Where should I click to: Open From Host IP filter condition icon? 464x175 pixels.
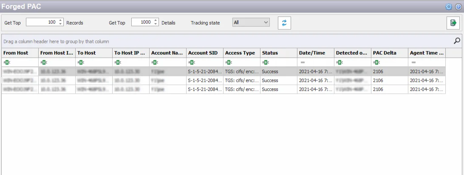point(43,62)
